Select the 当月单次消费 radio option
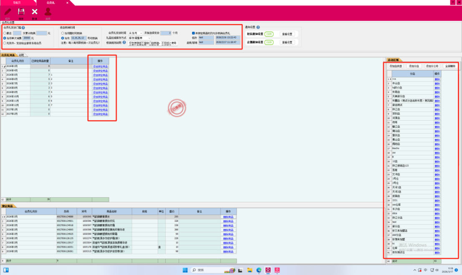The width and height of the screenshot is (462, 275). pyautogui.click(x=5, y=38)
